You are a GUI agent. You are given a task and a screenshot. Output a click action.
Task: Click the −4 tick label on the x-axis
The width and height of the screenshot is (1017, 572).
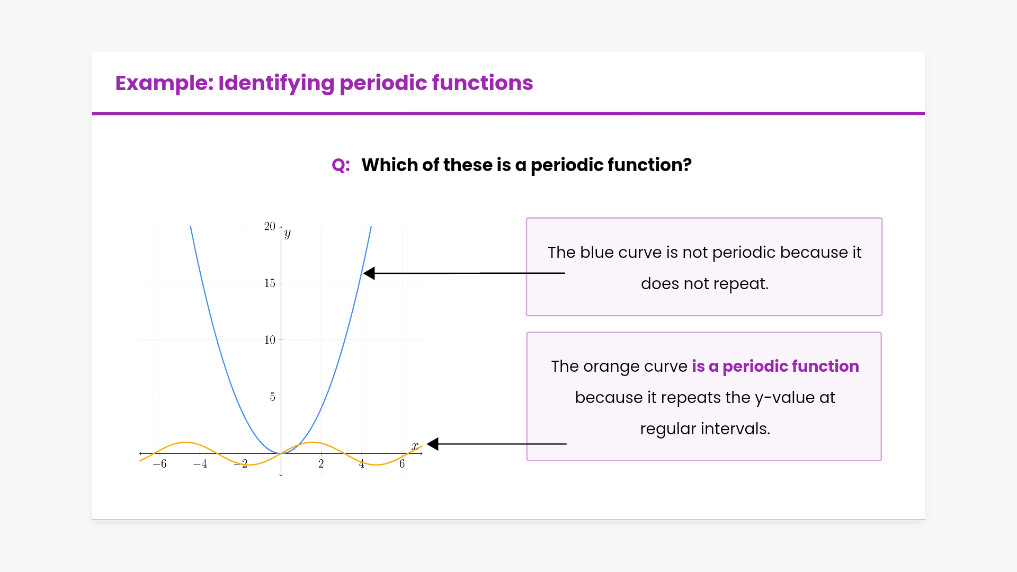[x=200, y=464]
